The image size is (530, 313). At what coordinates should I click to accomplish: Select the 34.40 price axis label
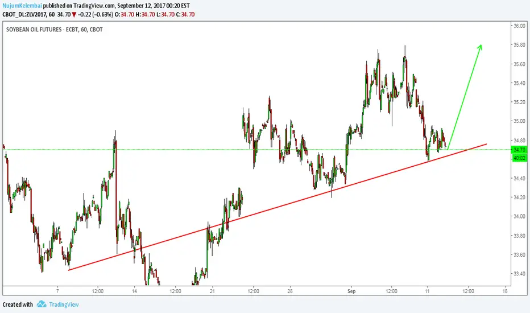pos(519,178)
